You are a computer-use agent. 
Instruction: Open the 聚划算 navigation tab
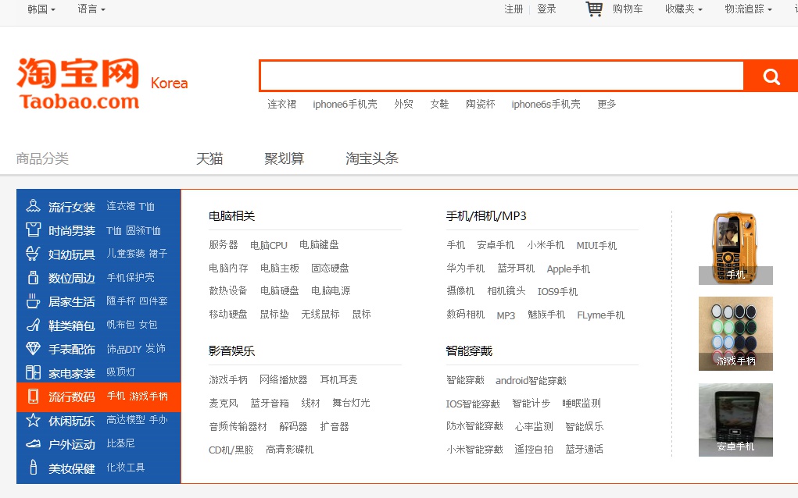(x=284, y=158)
